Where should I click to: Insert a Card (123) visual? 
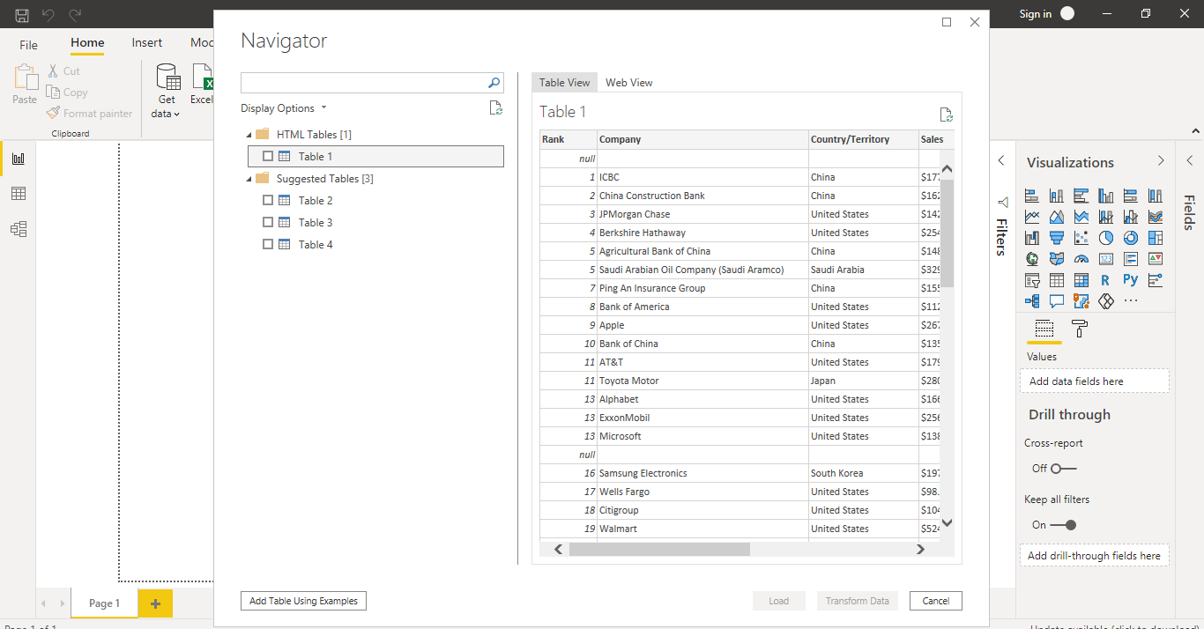1106,259
